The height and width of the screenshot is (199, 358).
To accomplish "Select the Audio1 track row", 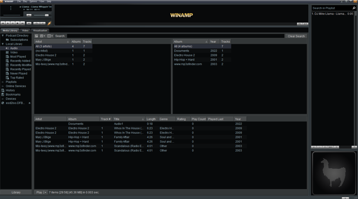I will (141, 124).
